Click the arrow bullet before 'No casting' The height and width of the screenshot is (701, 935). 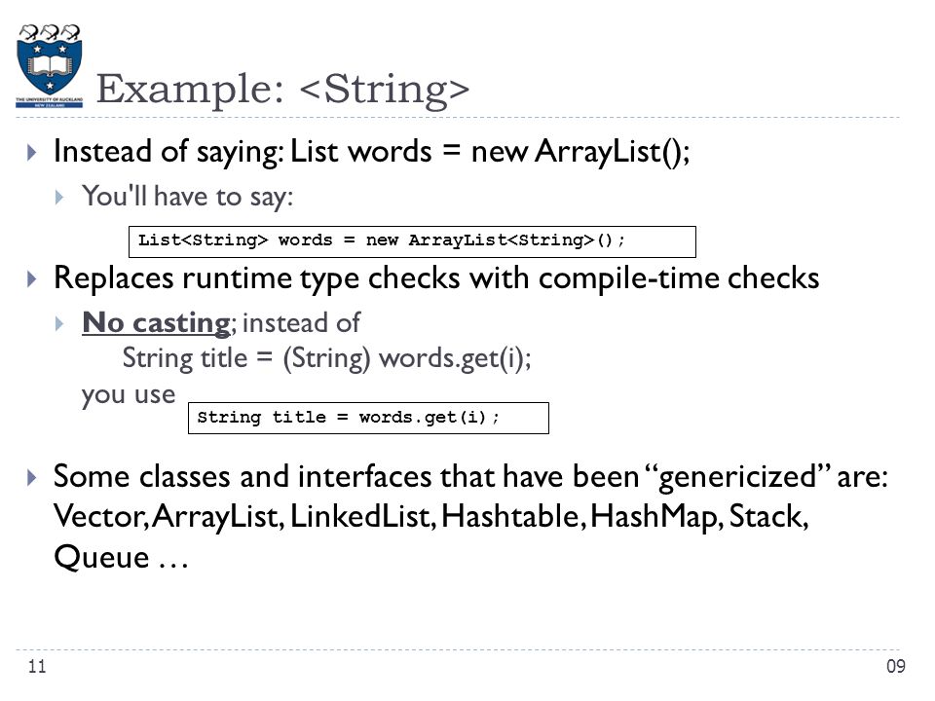(59, 323)
